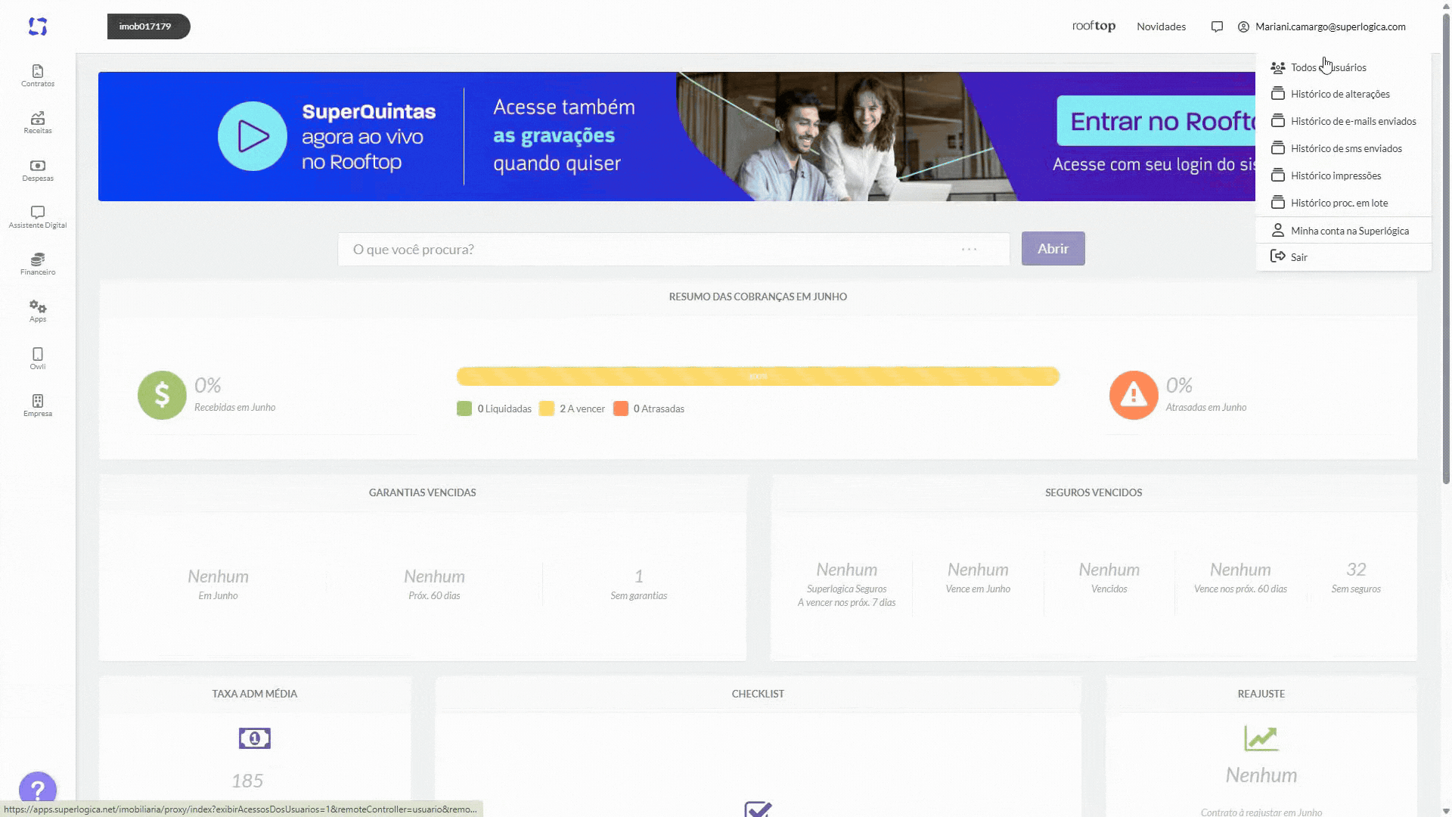The width and height of the screenshot is (1452, 817).
Task: Click 'Vence nos próx. 60 dias' in Seguros
Action: [x=1240, y=589]
